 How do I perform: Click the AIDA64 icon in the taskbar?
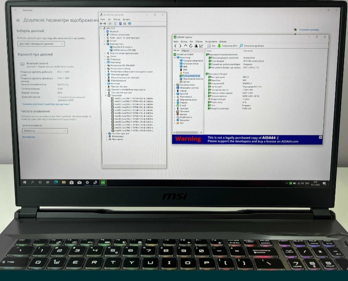coord(103,182)
